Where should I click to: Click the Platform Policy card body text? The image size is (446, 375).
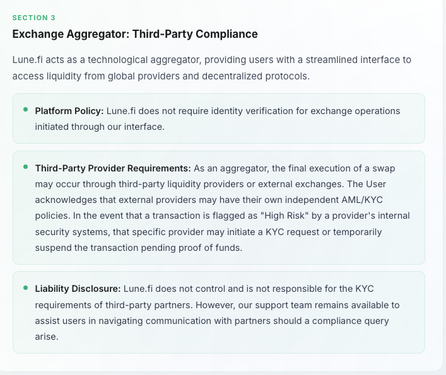pyautogui.click(x=218, y=118)
